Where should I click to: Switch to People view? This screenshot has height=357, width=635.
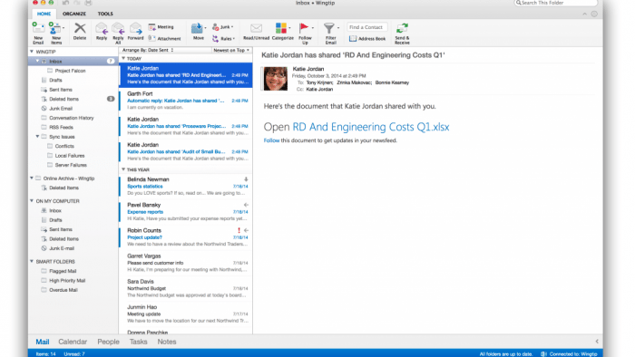pyautogui.click(x=108, y=342)
